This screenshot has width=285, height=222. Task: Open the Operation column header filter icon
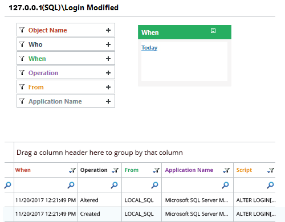click(x=115, y=170)
